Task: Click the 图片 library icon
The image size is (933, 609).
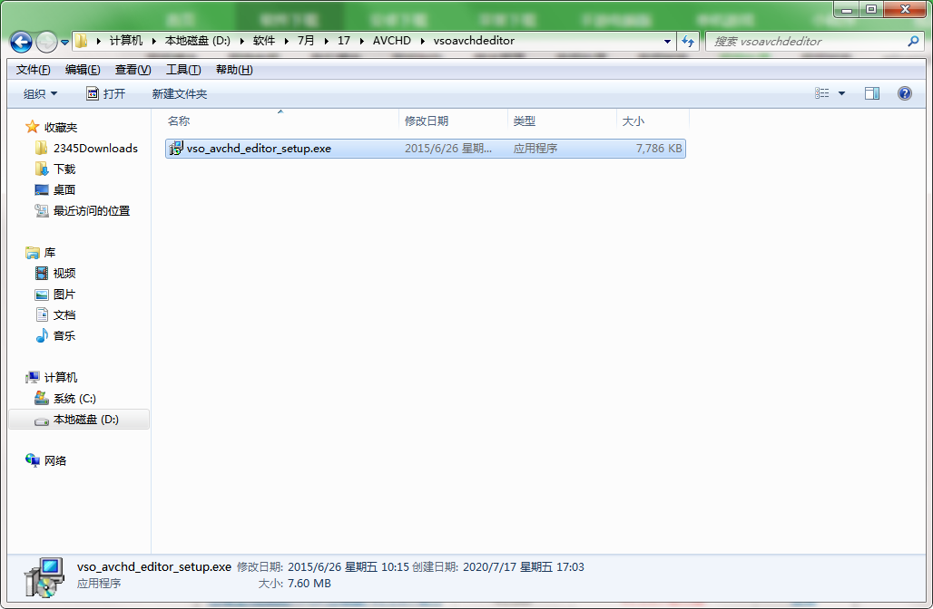Action: pos(42,295)
